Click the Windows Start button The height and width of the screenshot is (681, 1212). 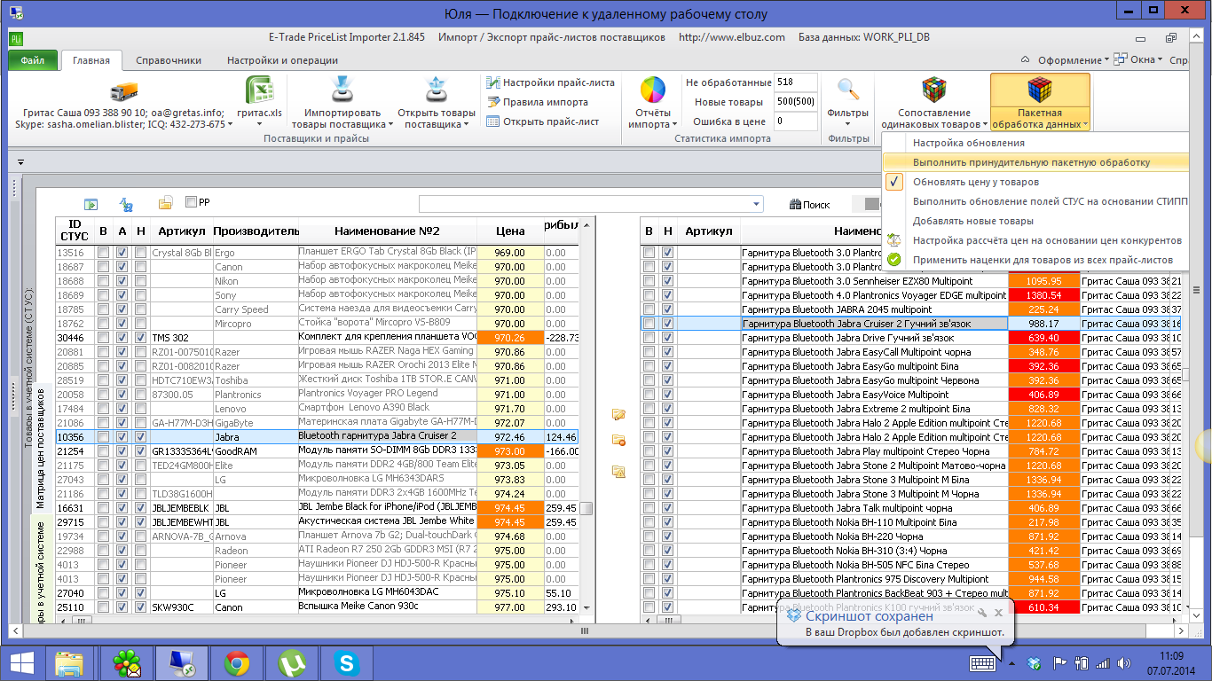click(22, 662)
